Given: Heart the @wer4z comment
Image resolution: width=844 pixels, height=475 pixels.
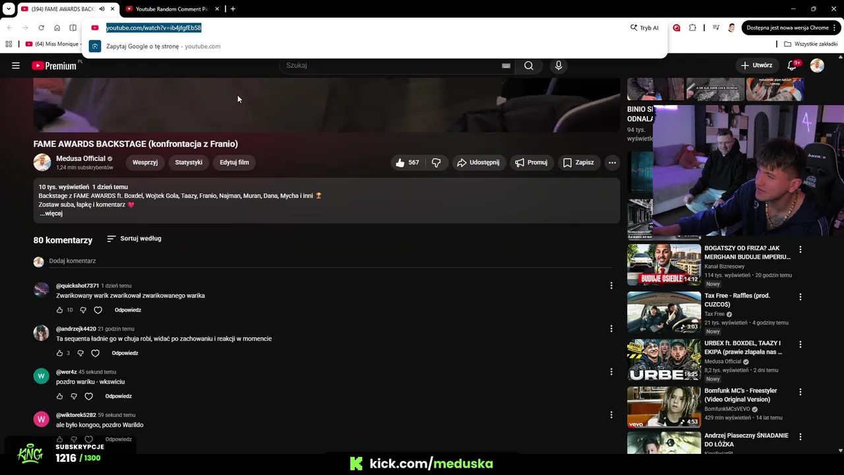Looking at the screenshot, I should coord(89,396).
